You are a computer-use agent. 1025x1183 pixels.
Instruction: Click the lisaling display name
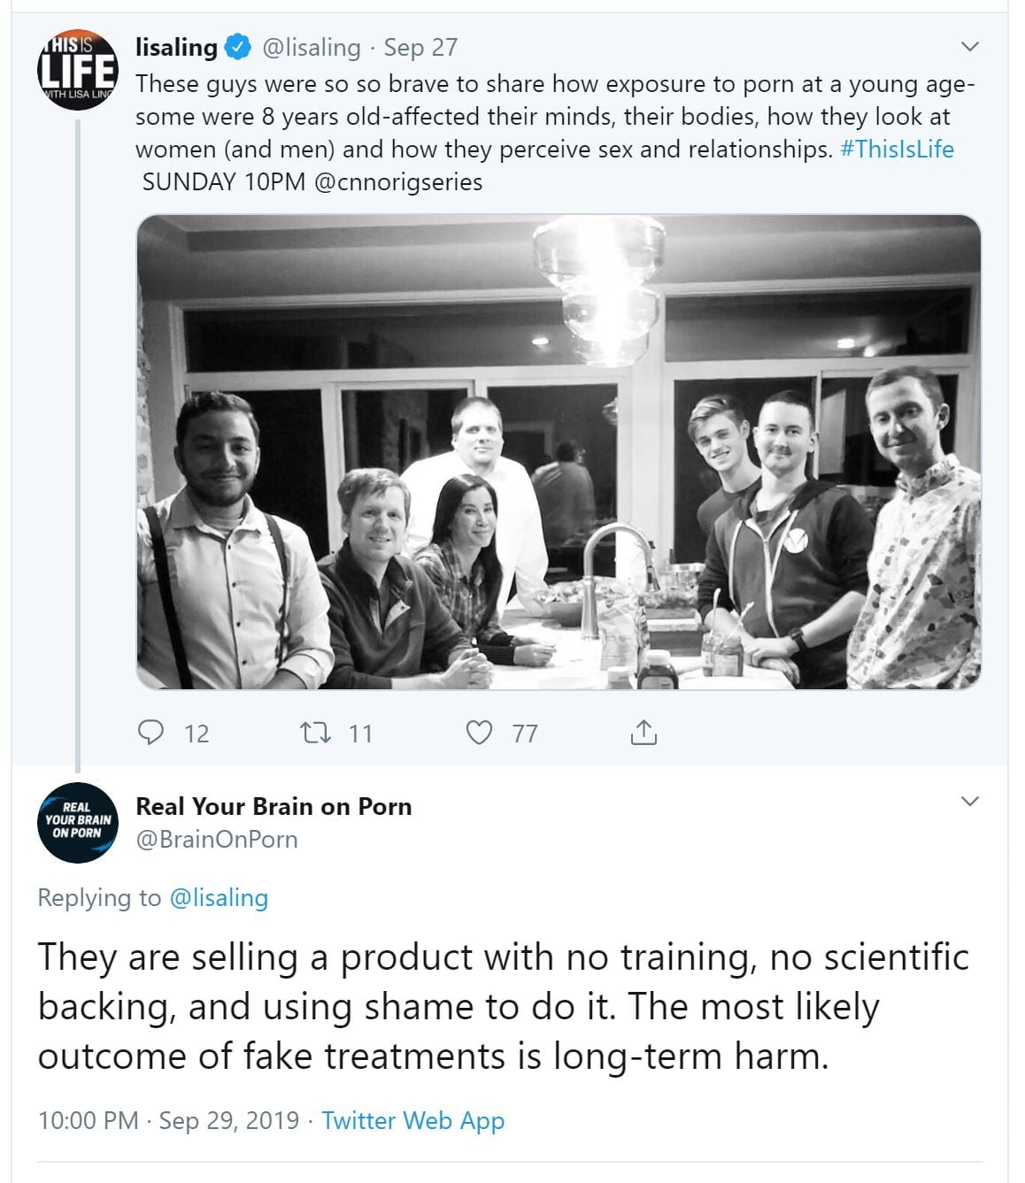point(176,48)
